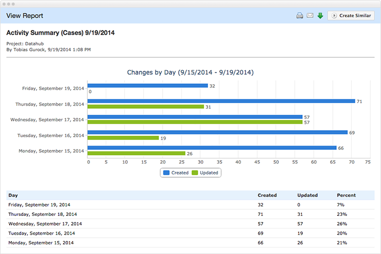Select table row Thursday, September 18, 2014
The width and height of the screenshot is (381, 254).
(190, 214)
